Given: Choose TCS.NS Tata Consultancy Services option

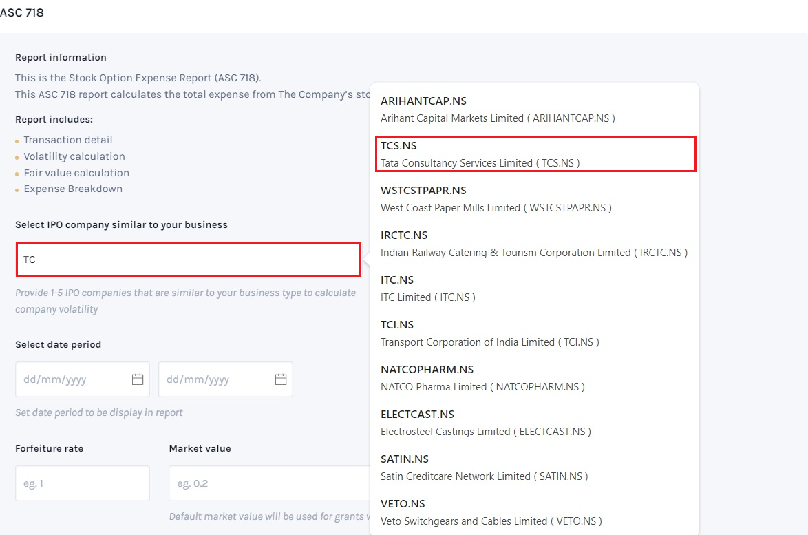Looking at the screenshot, I should coord(536,154).
